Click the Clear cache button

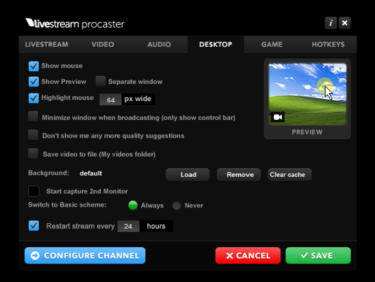pyautogui.click(x=290, y=174)
